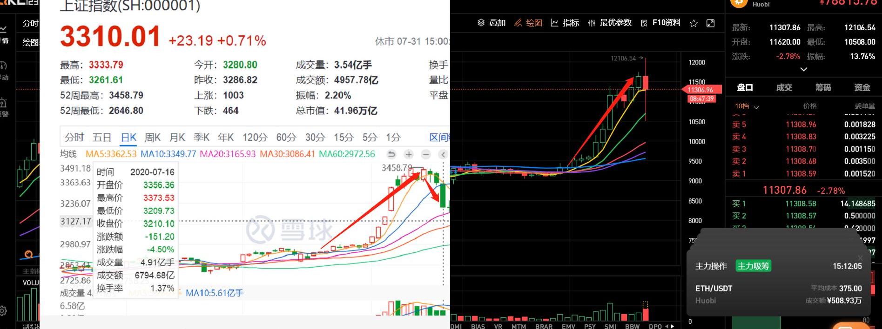Click MA5:3362.53 moving average label
This screenshot has width=882, height=329.
(x=111, y=154)
